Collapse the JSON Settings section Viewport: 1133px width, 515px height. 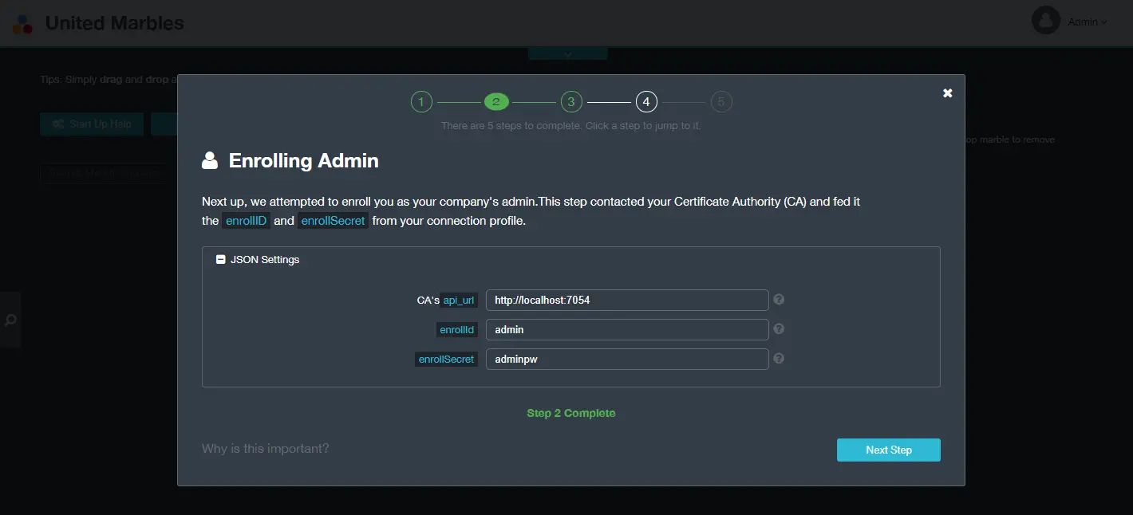coord(221,259)
